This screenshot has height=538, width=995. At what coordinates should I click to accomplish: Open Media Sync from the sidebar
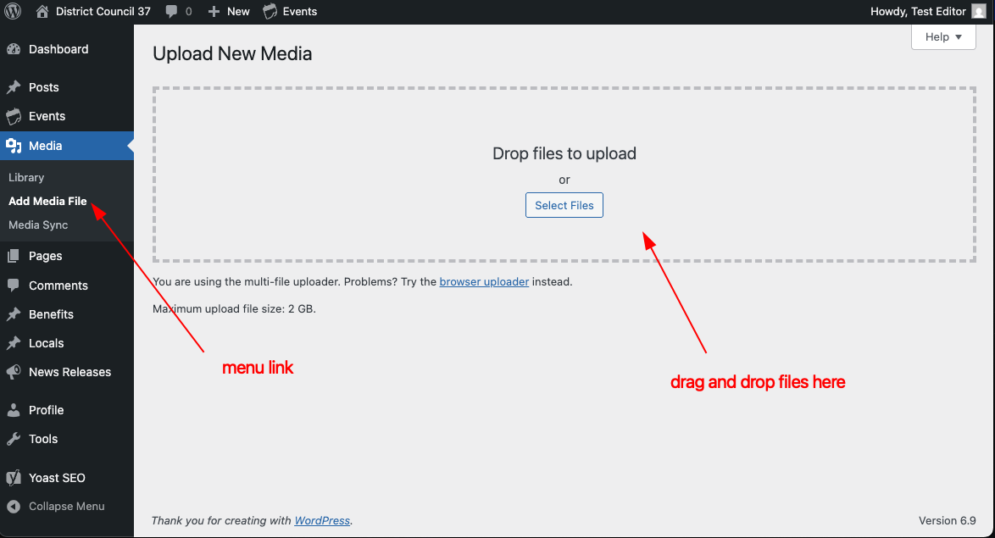point(37,225)
